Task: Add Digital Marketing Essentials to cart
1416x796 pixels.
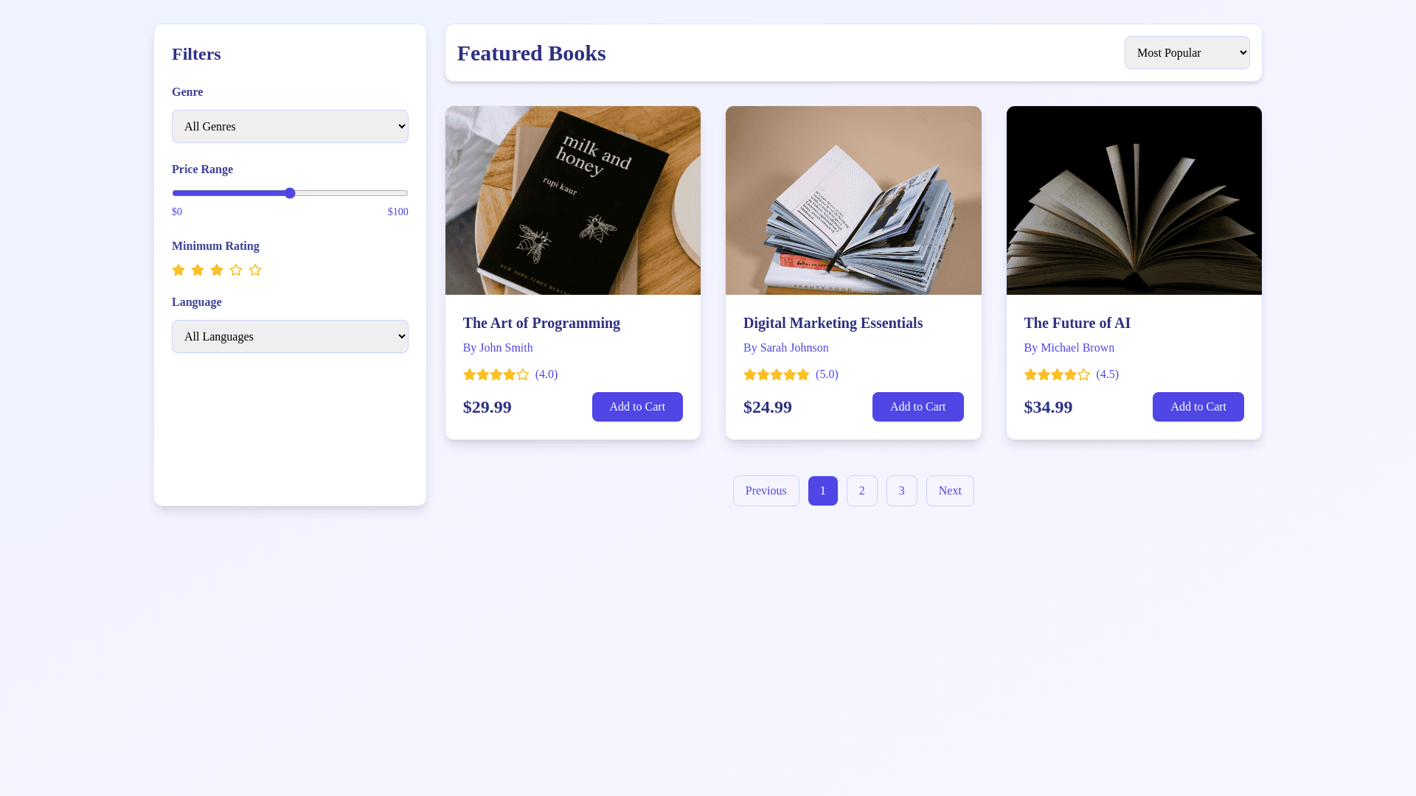Action: coord(917,406)
